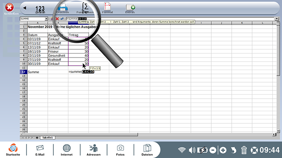282x158 pixels.
Task: Click the toolbar back arrow
Action: (x=25, y=8)
